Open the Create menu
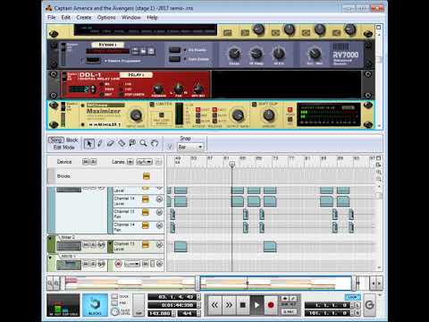 [84, 17]
